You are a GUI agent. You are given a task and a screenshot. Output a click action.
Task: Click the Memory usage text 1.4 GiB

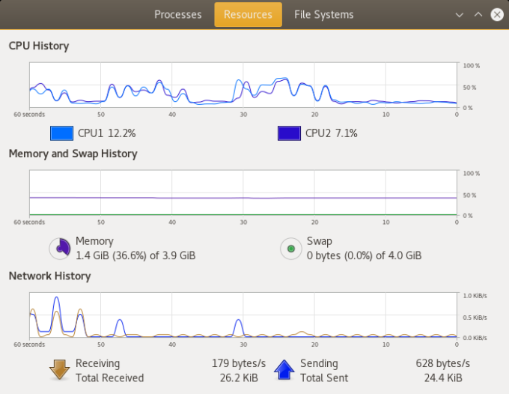(x=135, y=255)
